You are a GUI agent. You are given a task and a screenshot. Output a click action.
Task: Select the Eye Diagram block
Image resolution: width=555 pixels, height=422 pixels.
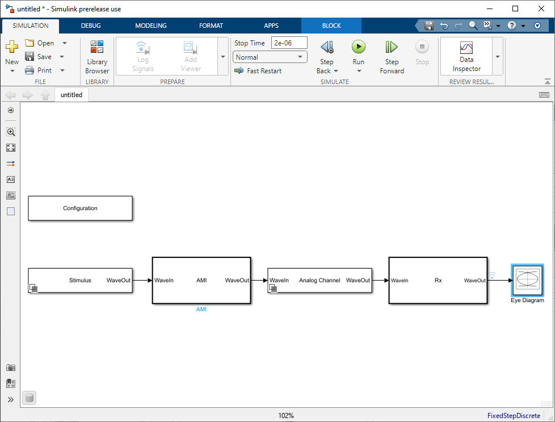click(x=527, y=280)
